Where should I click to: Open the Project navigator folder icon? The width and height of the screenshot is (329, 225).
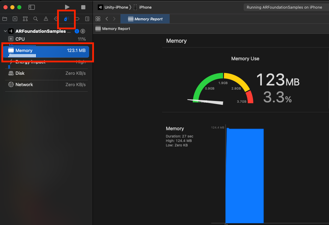pyautogui.click(x=4, y=19)
